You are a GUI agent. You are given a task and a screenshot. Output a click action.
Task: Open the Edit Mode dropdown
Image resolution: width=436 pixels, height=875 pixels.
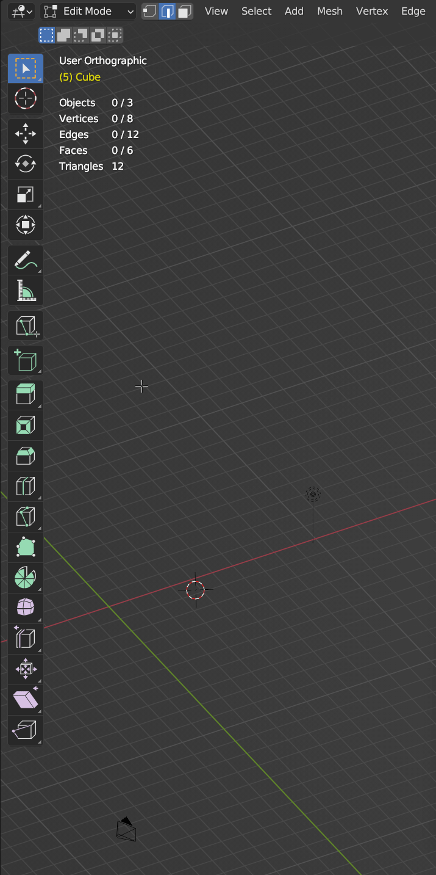(x=88, y=11)
